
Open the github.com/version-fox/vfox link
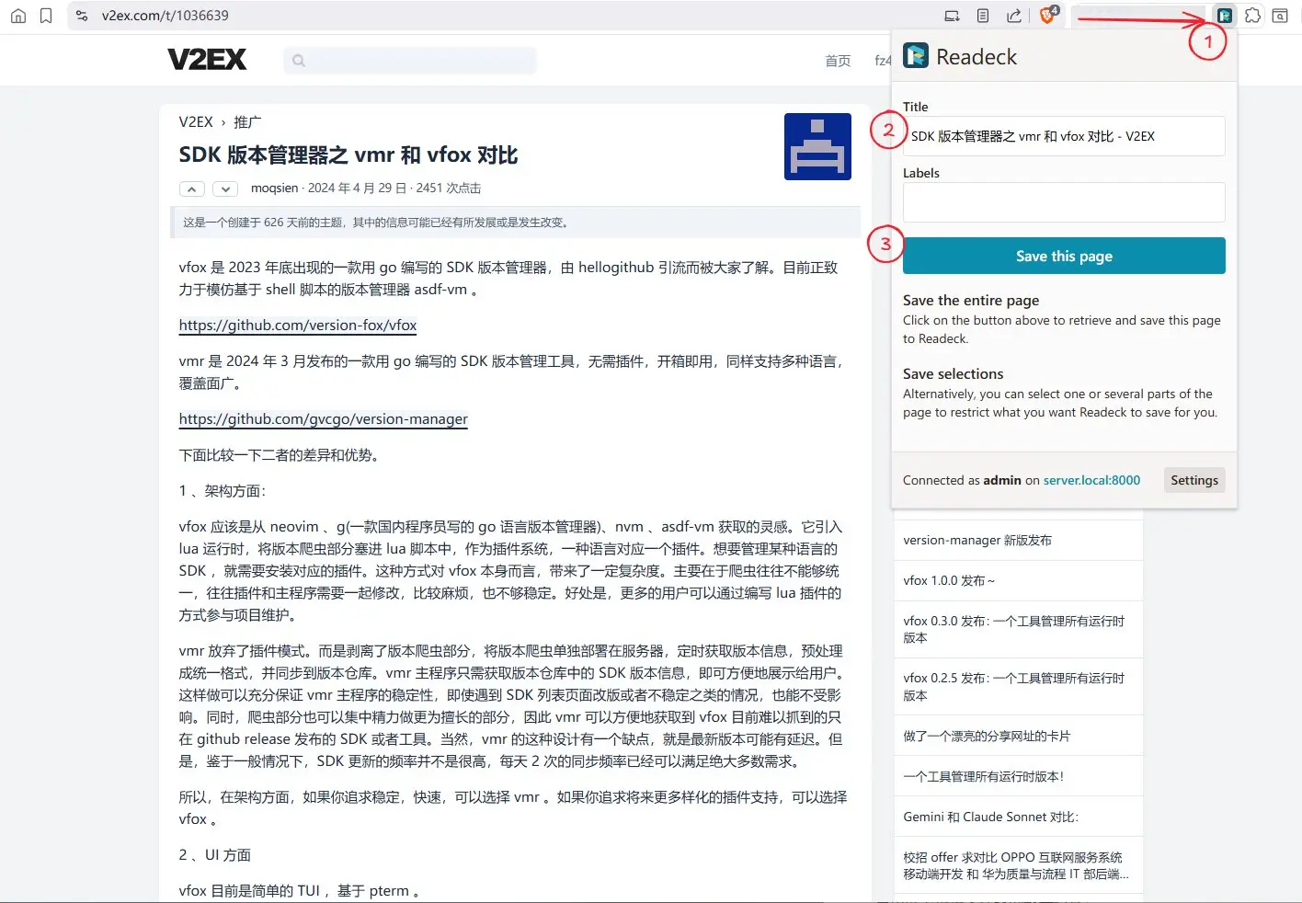click(298, 326)
